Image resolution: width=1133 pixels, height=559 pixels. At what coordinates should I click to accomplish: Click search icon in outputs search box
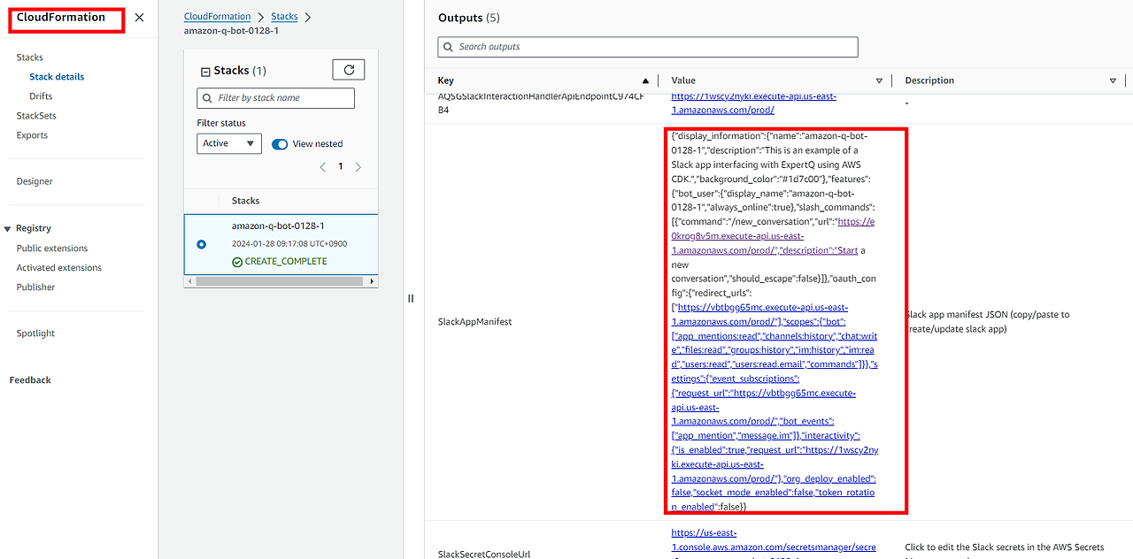click(x=449, y=47)
